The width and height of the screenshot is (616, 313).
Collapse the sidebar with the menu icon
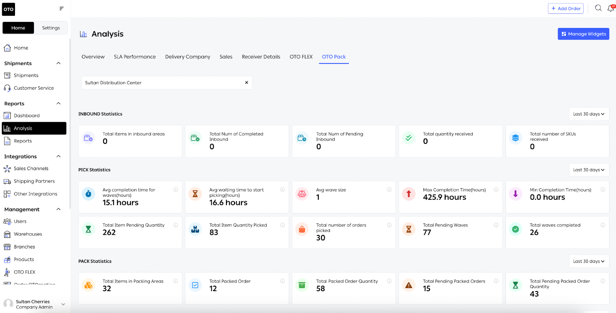pos(62,8)
